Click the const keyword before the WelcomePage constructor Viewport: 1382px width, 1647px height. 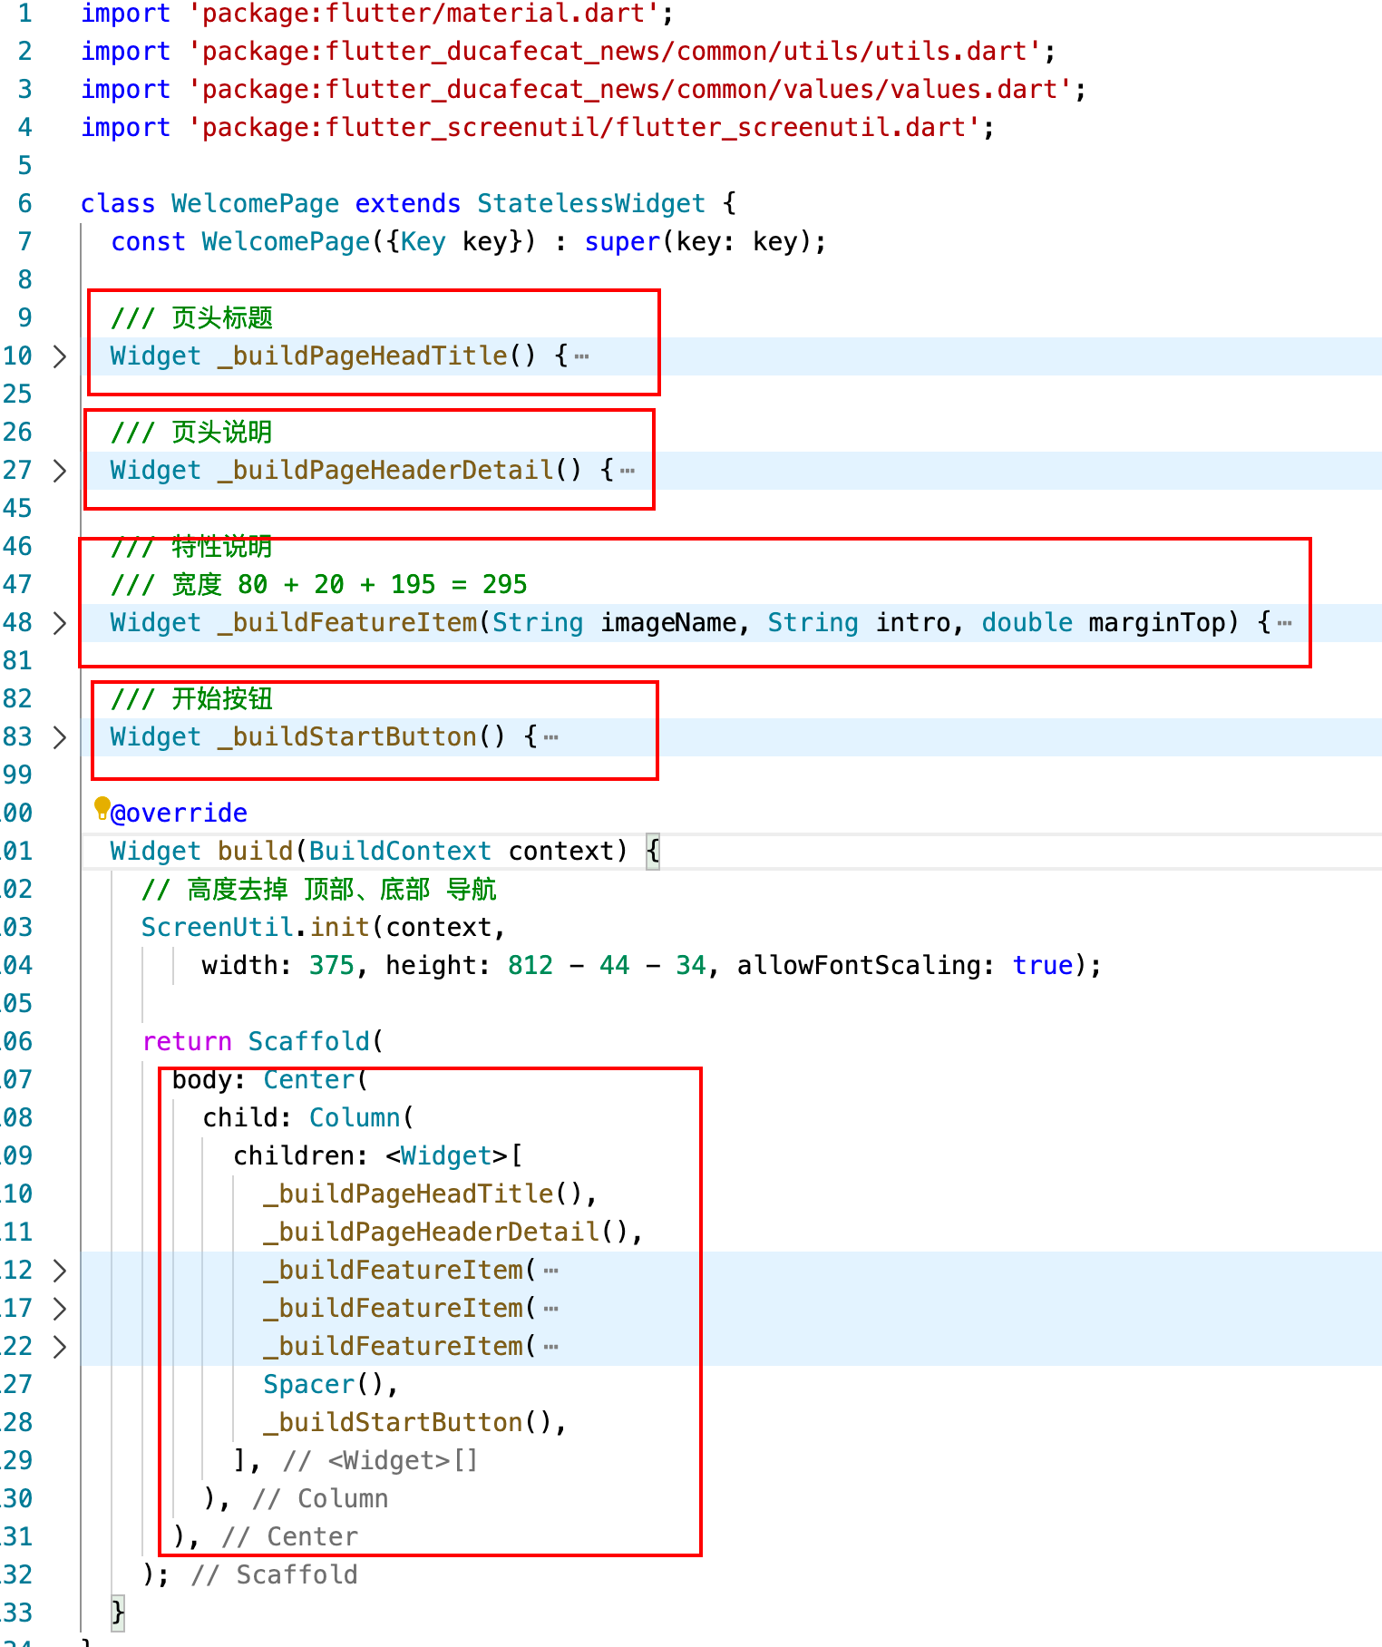tap(149, 242)
